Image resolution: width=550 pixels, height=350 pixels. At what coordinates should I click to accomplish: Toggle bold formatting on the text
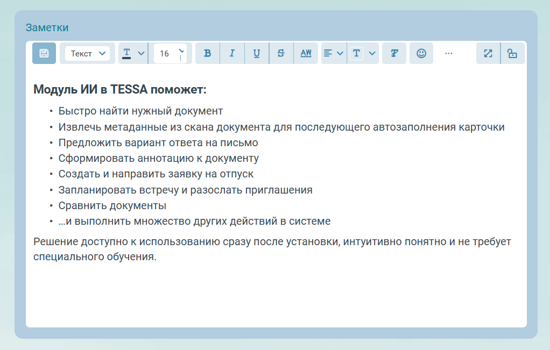(x=207, y=53)
